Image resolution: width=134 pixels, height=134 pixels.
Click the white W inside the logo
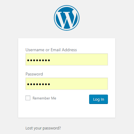(x=67, y=19)
